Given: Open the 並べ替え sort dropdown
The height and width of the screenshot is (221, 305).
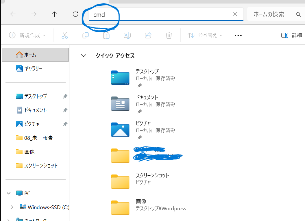Looking at the screenshot, I should 205,35.
